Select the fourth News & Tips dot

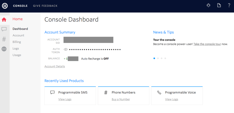165,58
